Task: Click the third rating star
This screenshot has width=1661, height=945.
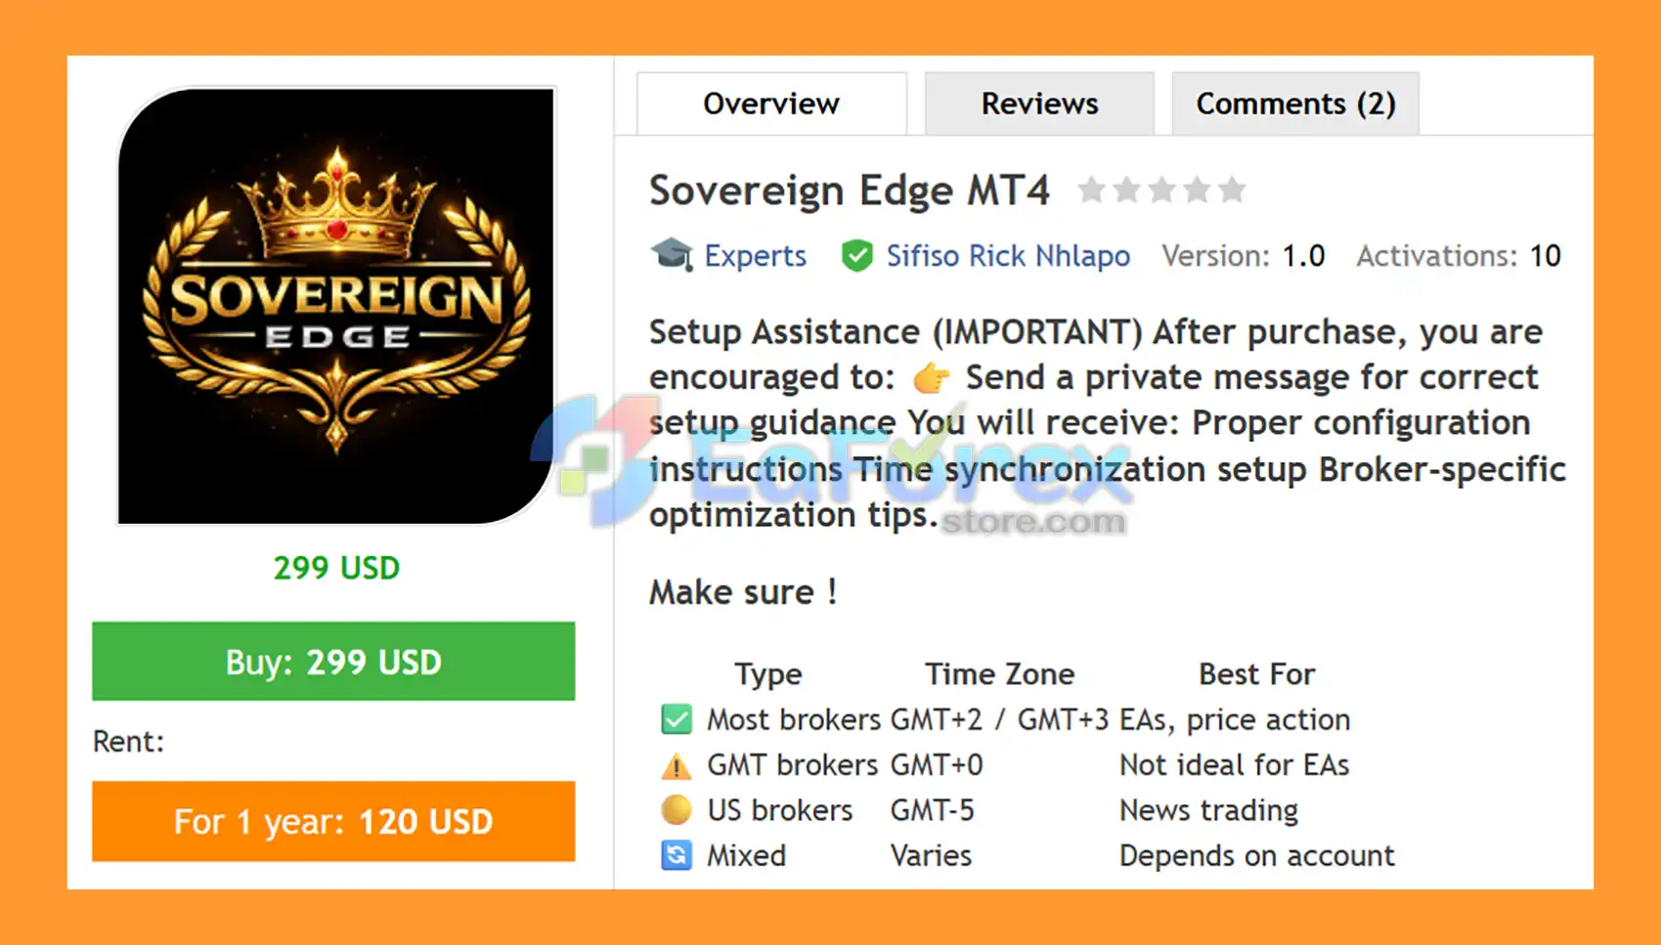Action: pos(1161,189)
